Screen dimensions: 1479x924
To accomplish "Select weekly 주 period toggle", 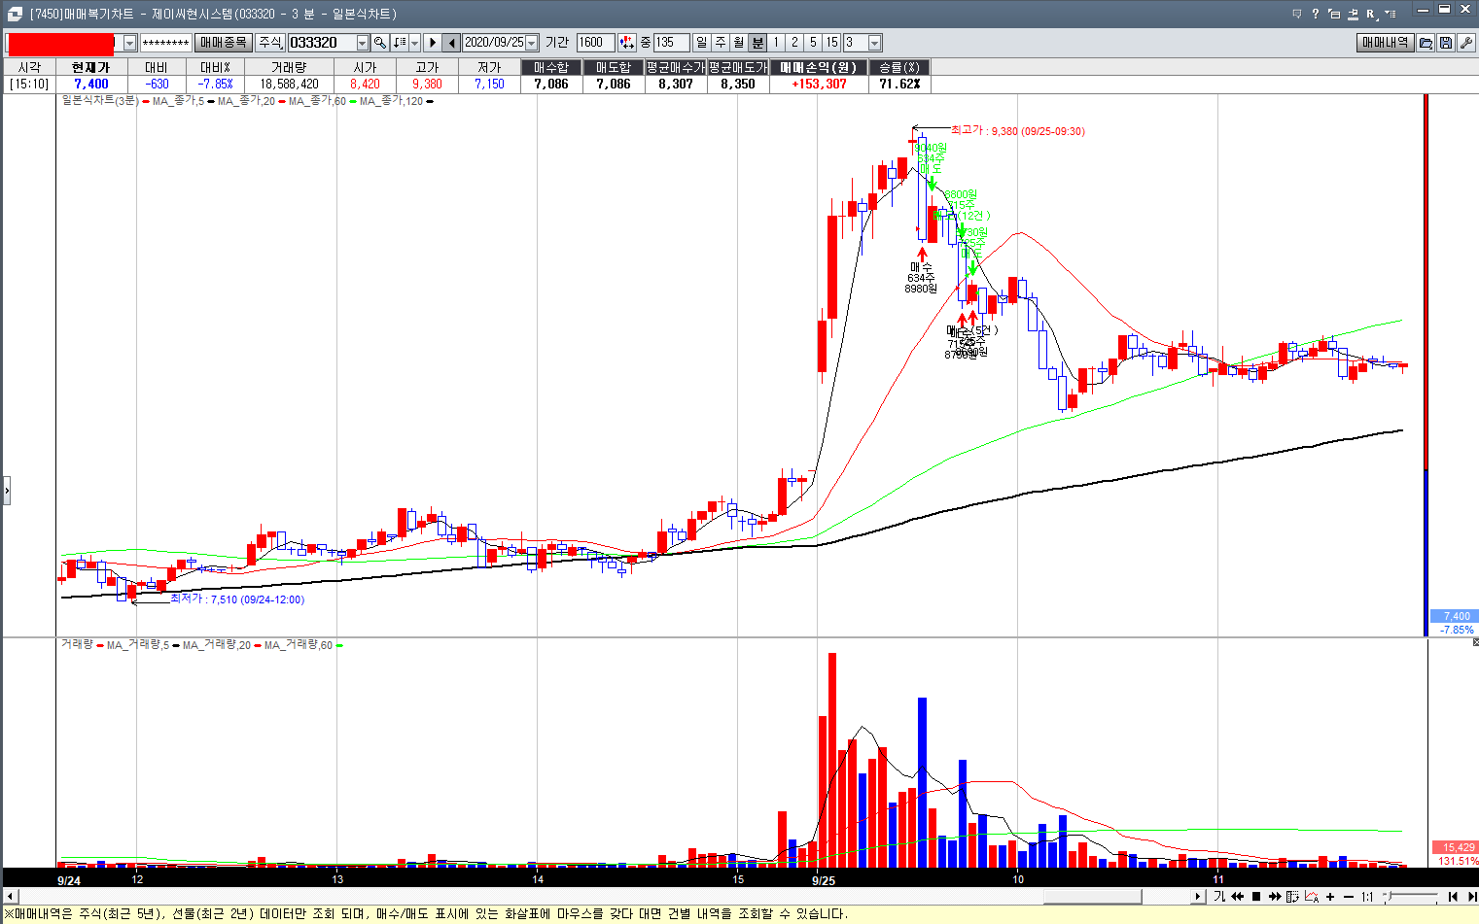I will click(720, 43).
